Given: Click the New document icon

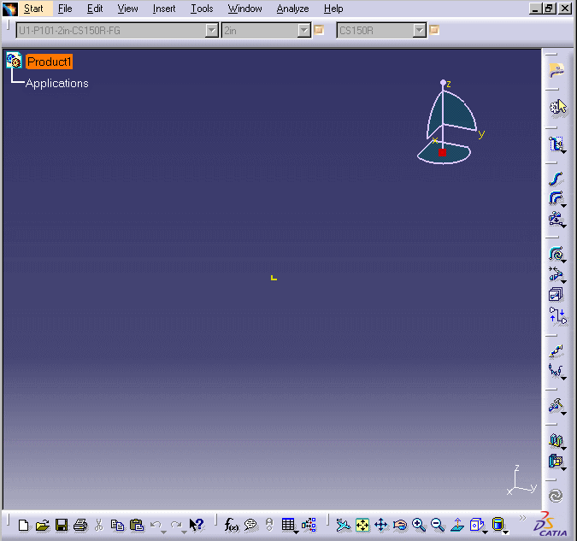Looking at the screenshot, I should pyautogui.click(x=24, y=525).
